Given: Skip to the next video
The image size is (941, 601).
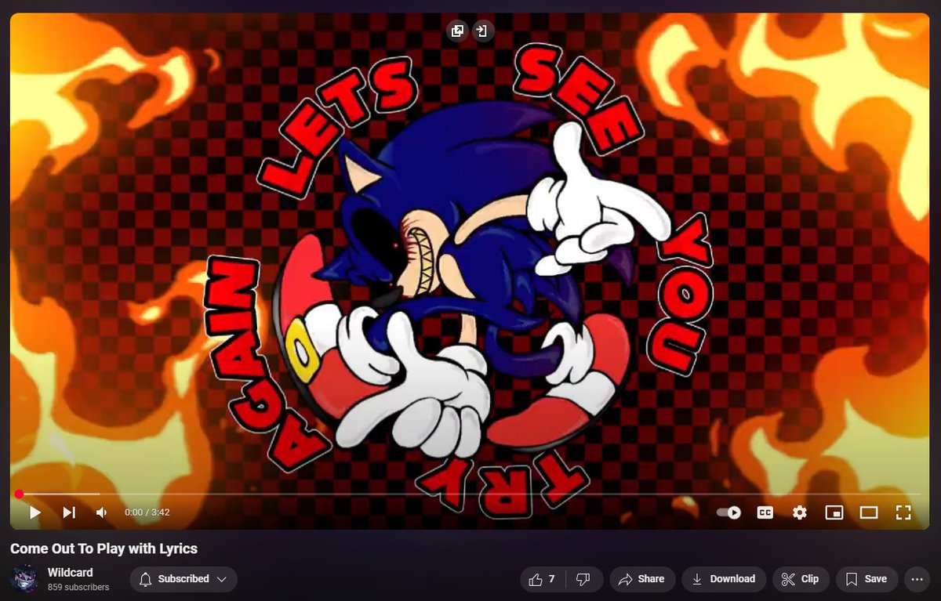Looking at the screenshot, I should click(69, 512).
